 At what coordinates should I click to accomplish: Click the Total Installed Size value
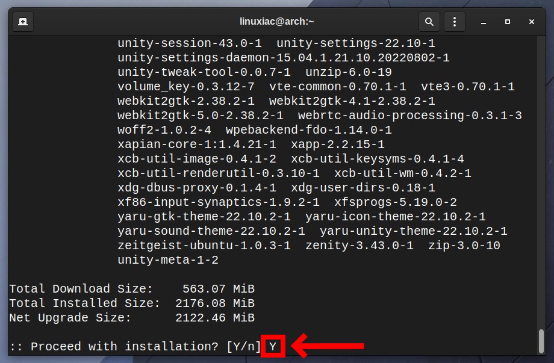[x=215, y=303]
